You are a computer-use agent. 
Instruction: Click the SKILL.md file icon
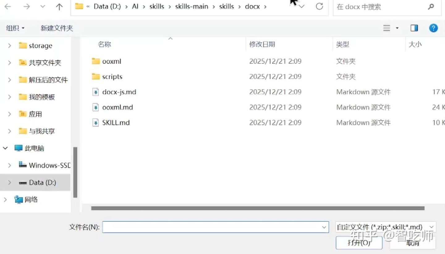point(96,123)
